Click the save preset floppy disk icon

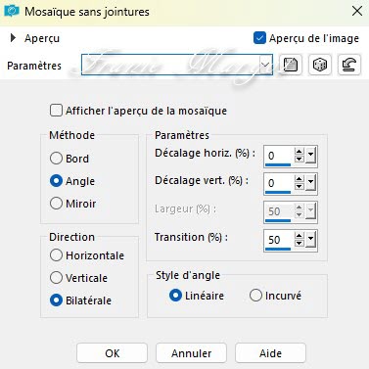[290, 65]
